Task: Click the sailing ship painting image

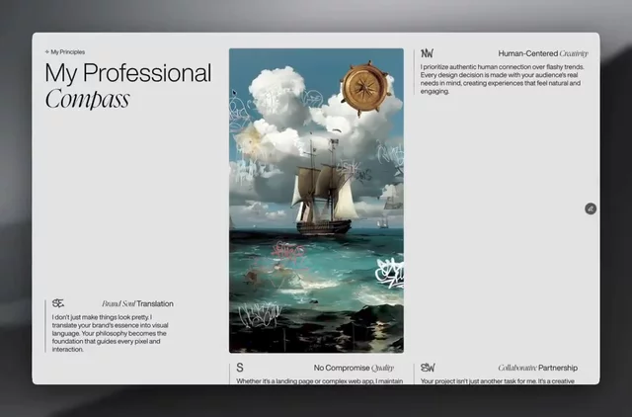Action: coord(316,201)
